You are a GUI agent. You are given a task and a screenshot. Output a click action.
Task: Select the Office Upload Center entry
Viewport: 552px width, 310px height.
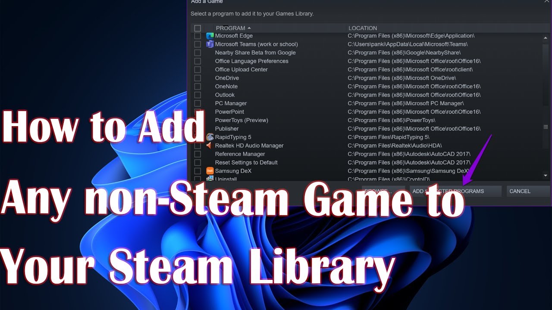[x=241, y=70]
